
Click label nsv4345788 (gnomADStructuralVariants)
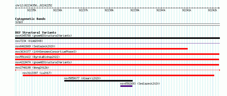44,36
